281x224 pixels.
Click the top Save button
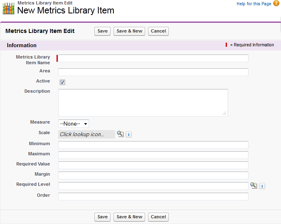coord(102,31)
